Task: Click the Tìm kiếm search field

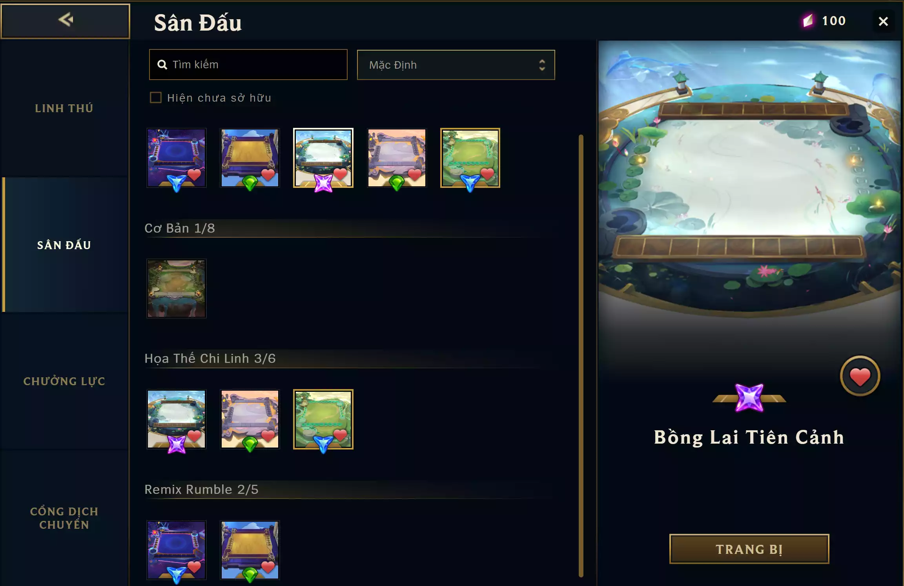Action: (248, 65)
